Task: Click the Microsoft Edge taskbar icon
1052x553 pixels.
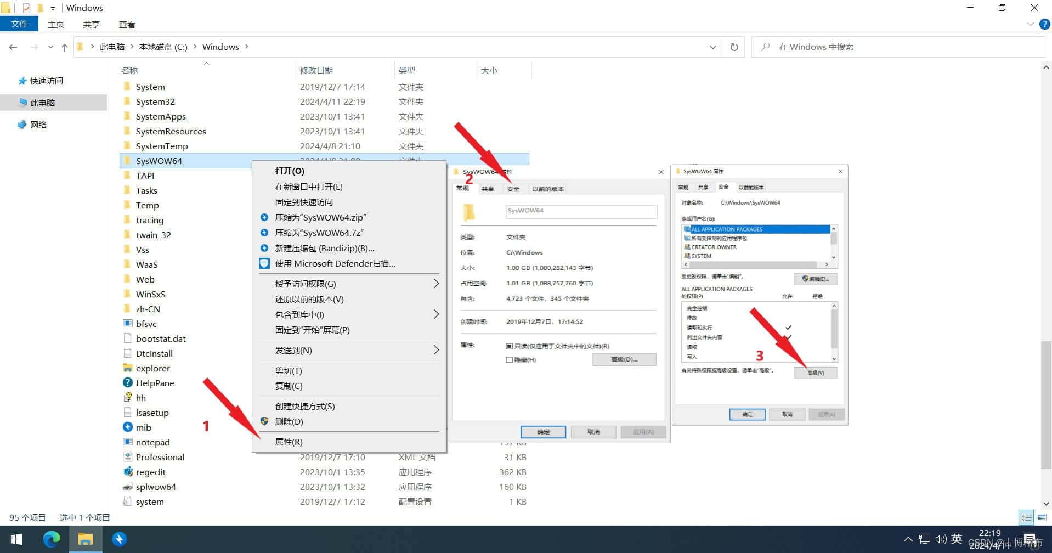Action: 52,539
